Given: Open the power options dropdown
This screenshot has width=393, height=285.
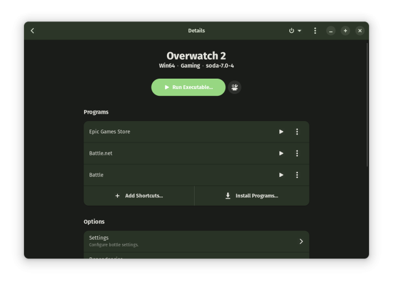Looking at the screenshot, I should pyautogui.click(x=295, y=31).
